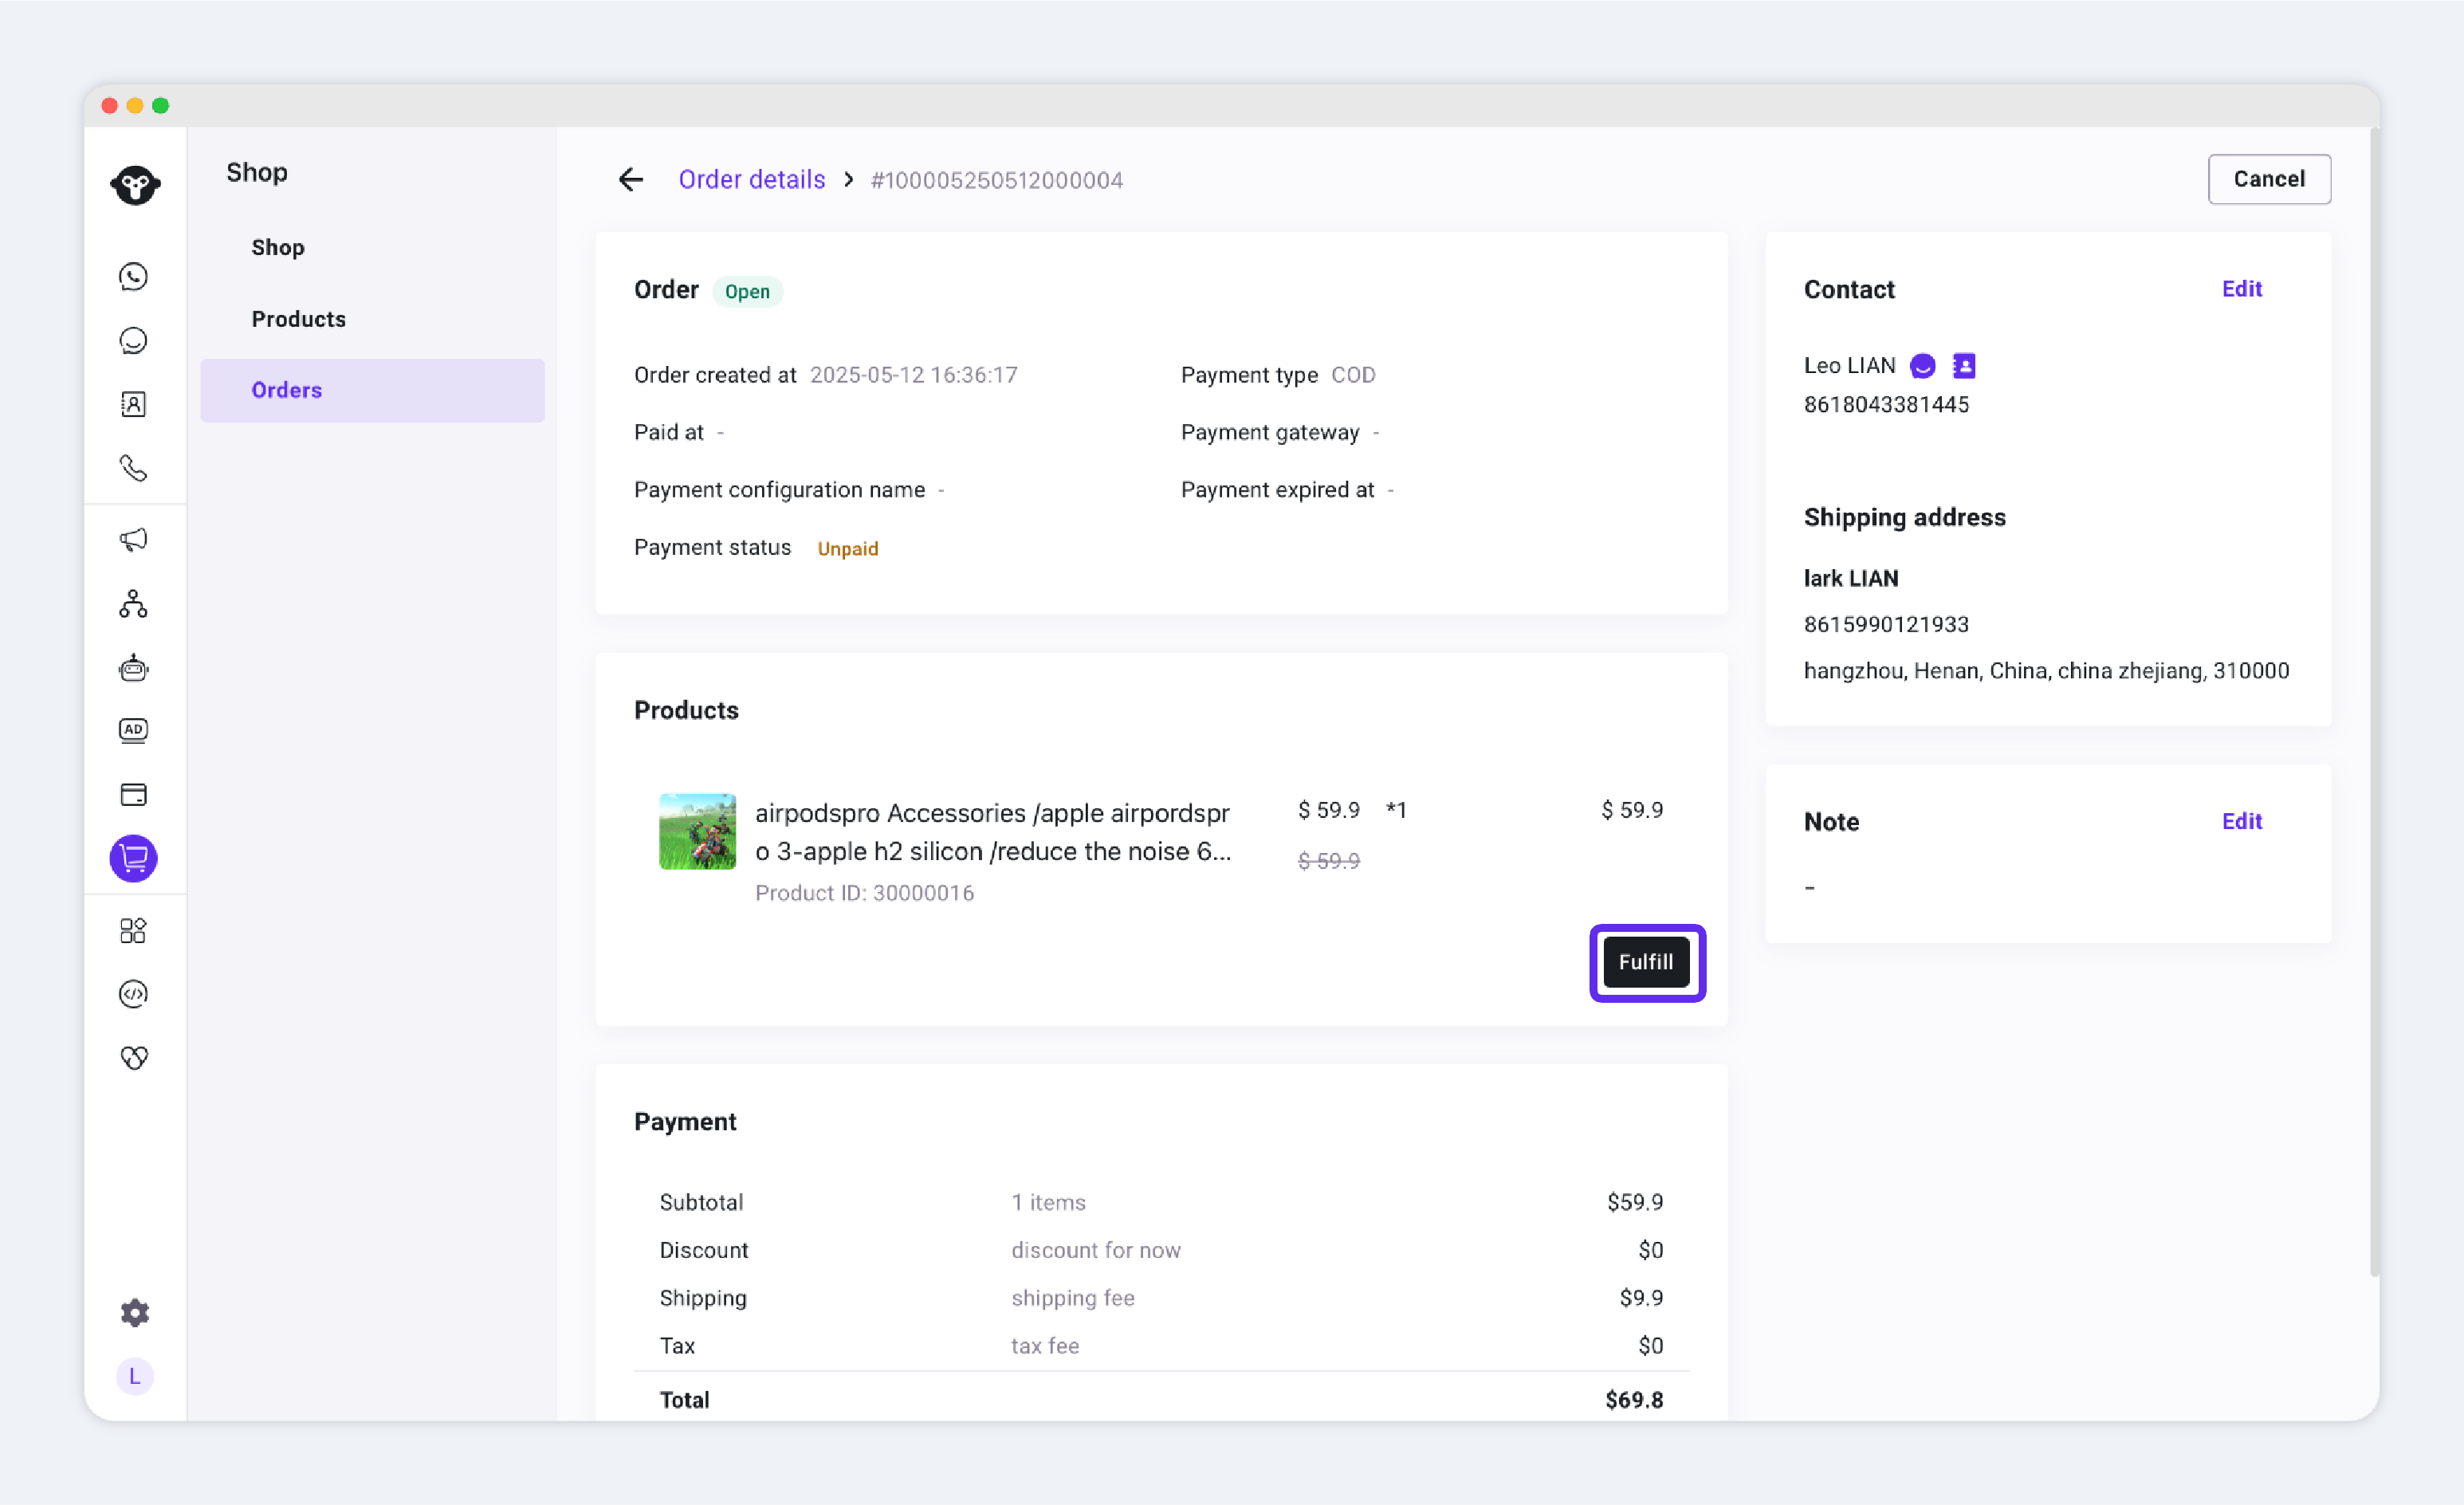The width and height of the screenshot is (2464, 1505).
Task: Click the Fulfill button
Action: pyautogui.click(x=1645, y=962)
